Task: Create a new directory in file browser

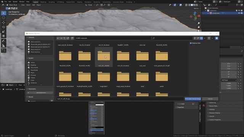Action: [x=72, y=38]
